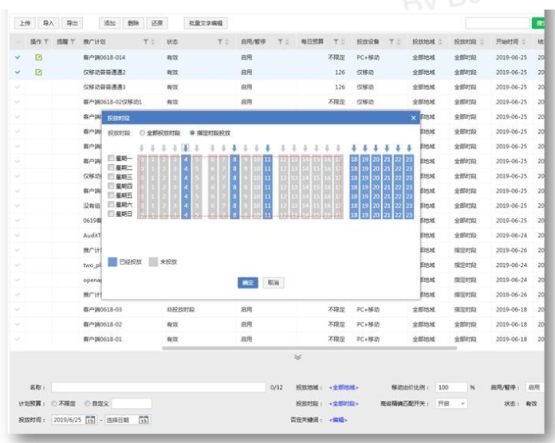Viewport: 555px width, 443px height.
Task: Click the filter icon in 启用/暂停 column header
Action: (280, 41)
